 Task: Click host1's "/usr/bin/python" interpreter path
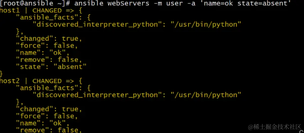(206, 24)
